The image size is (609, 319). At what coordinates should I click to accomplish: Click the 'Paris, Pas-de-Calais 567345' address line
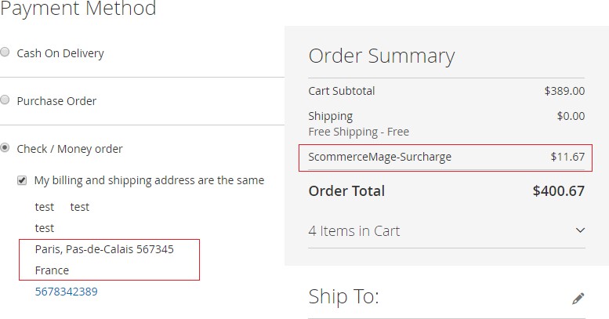pos(104,249)
